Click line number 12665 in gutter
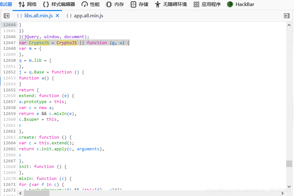 (x=9, y=149)
